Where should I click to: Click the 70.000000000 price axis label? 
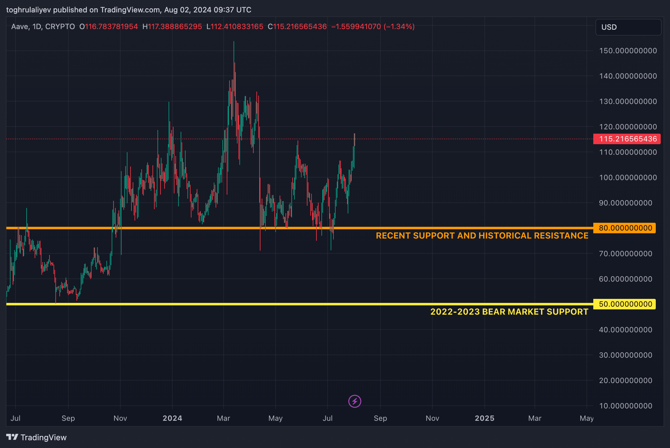[x=625, y=254]
